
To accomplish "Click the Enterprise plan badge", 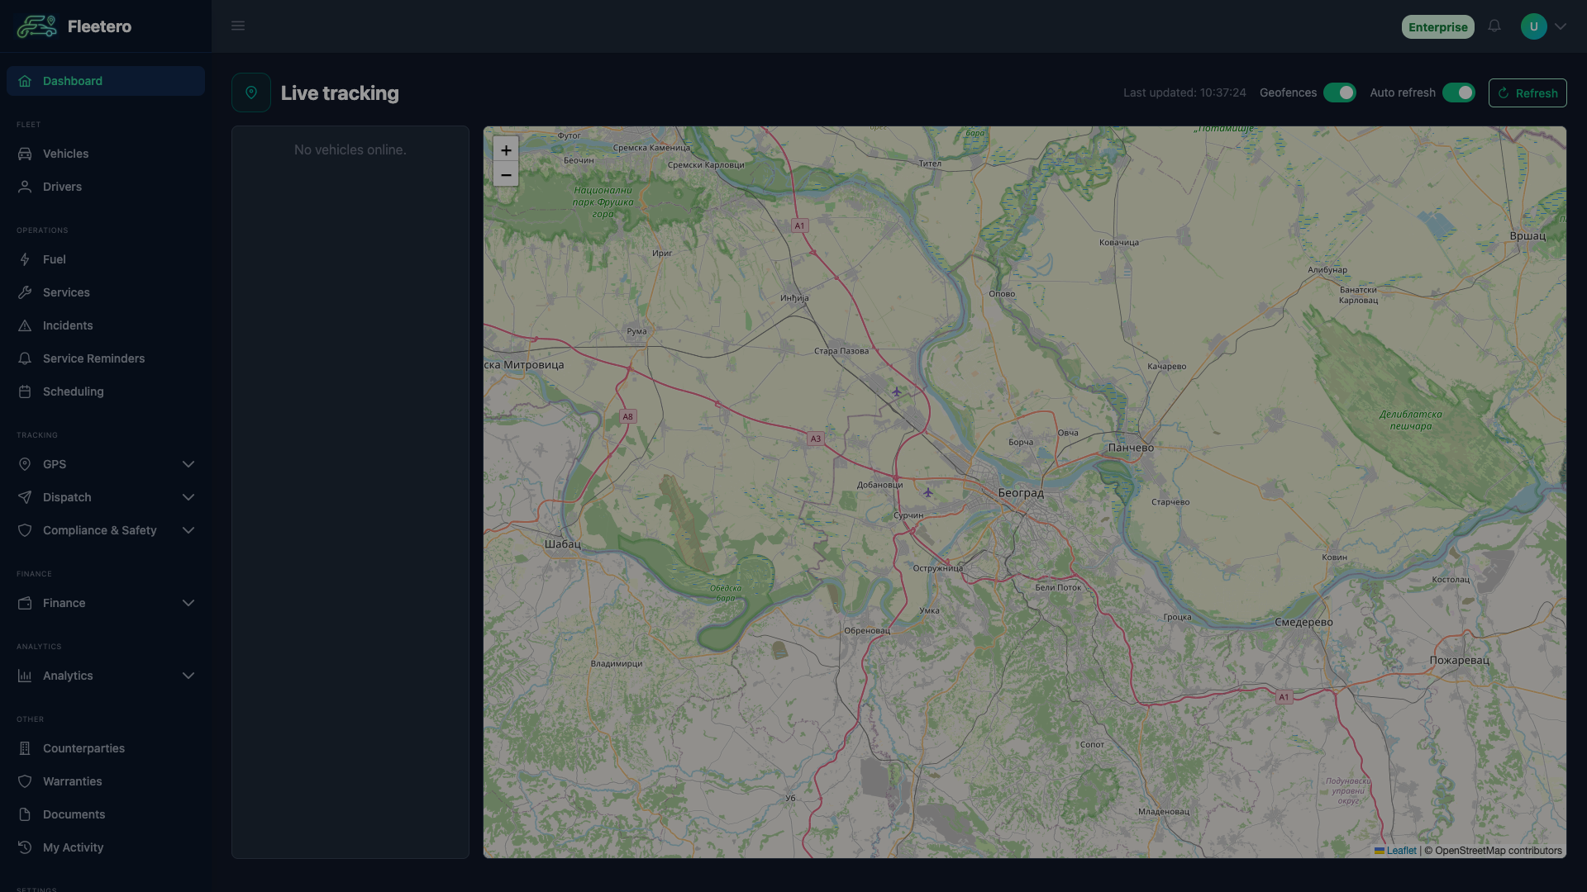I will tap(1438, 26).
